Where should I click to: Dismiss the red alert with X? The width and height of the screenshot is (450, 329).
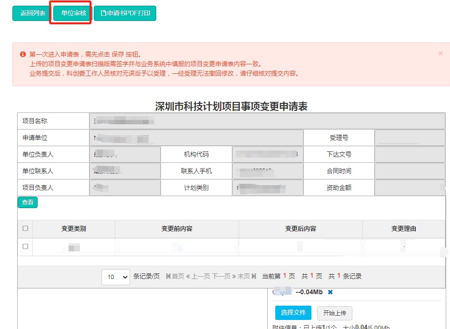pyautogui.click(x=440, y=53)
